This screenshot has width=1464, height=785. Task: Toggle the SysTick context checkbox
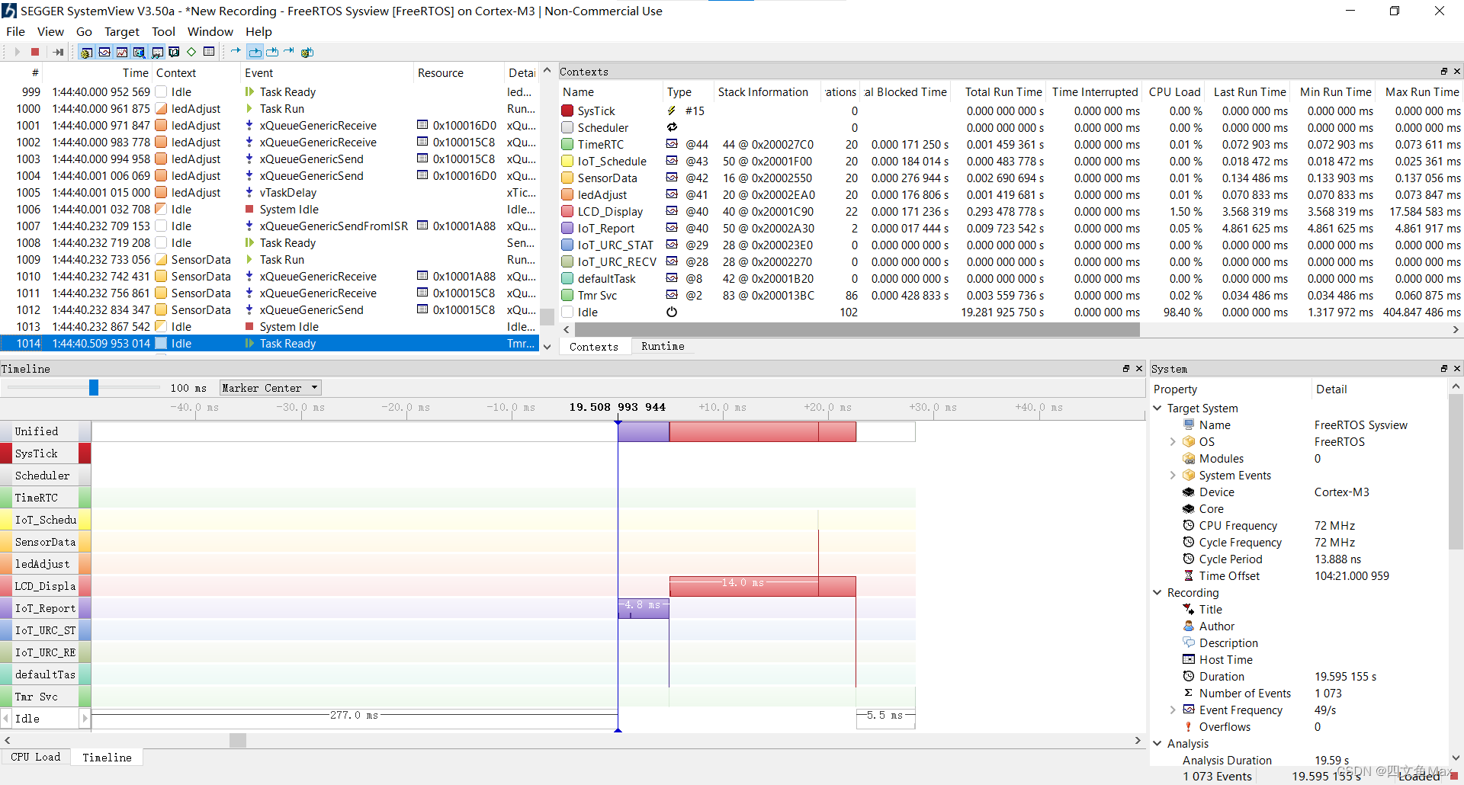[x=566, y=111]
